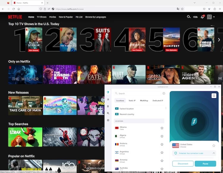Expand the Netflix profile dropdown caret
Image resolution: width=223 pixels, height=173 pixels.
point(214,17)
